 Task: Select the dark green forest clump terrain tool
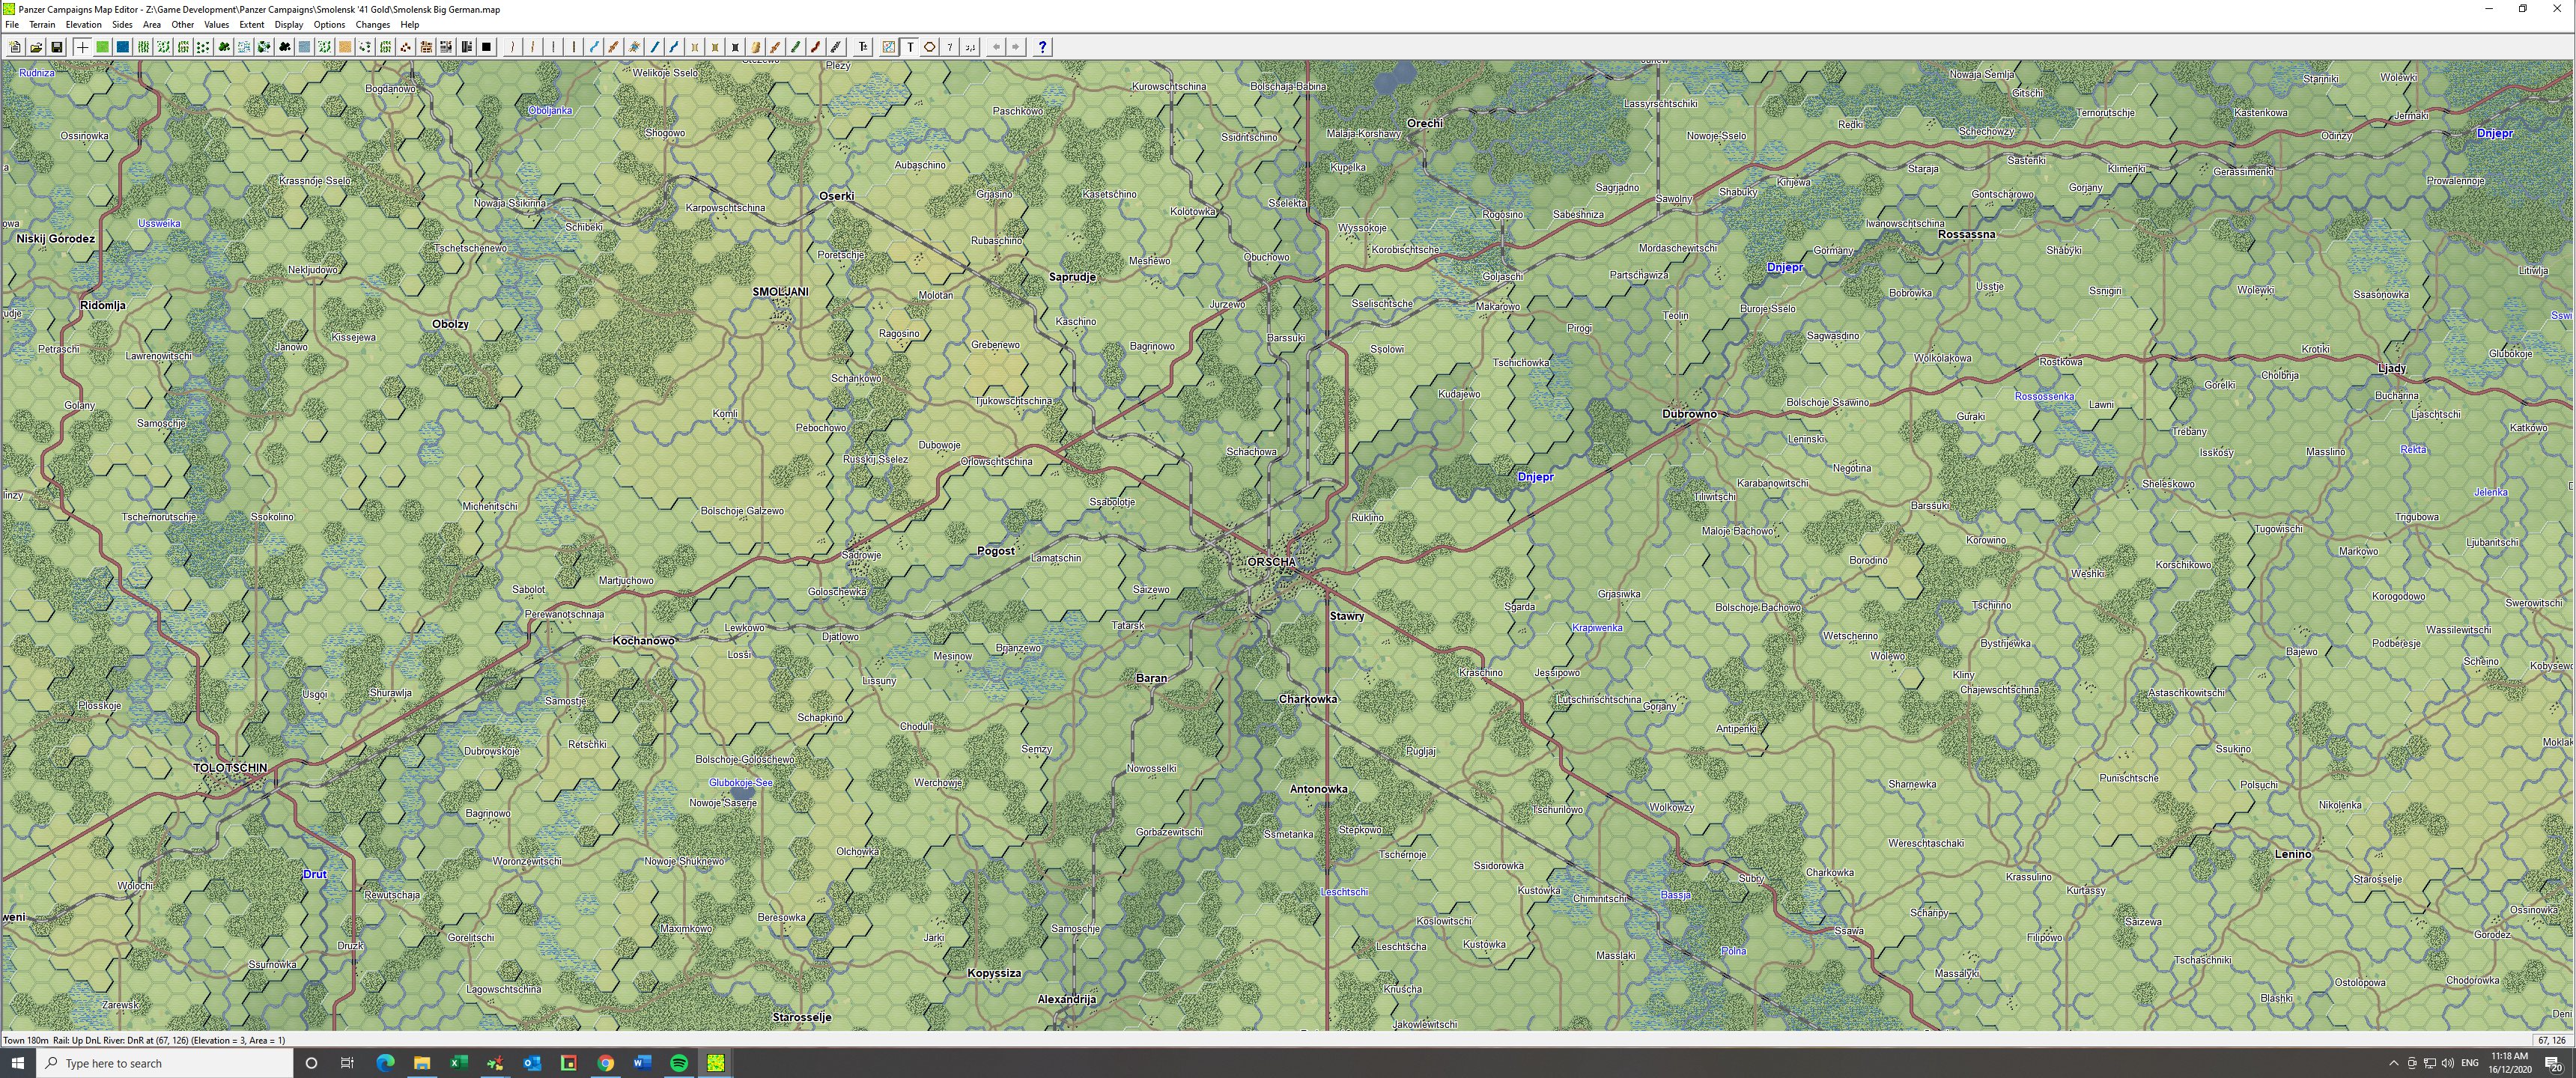click(x=224, y=47)
